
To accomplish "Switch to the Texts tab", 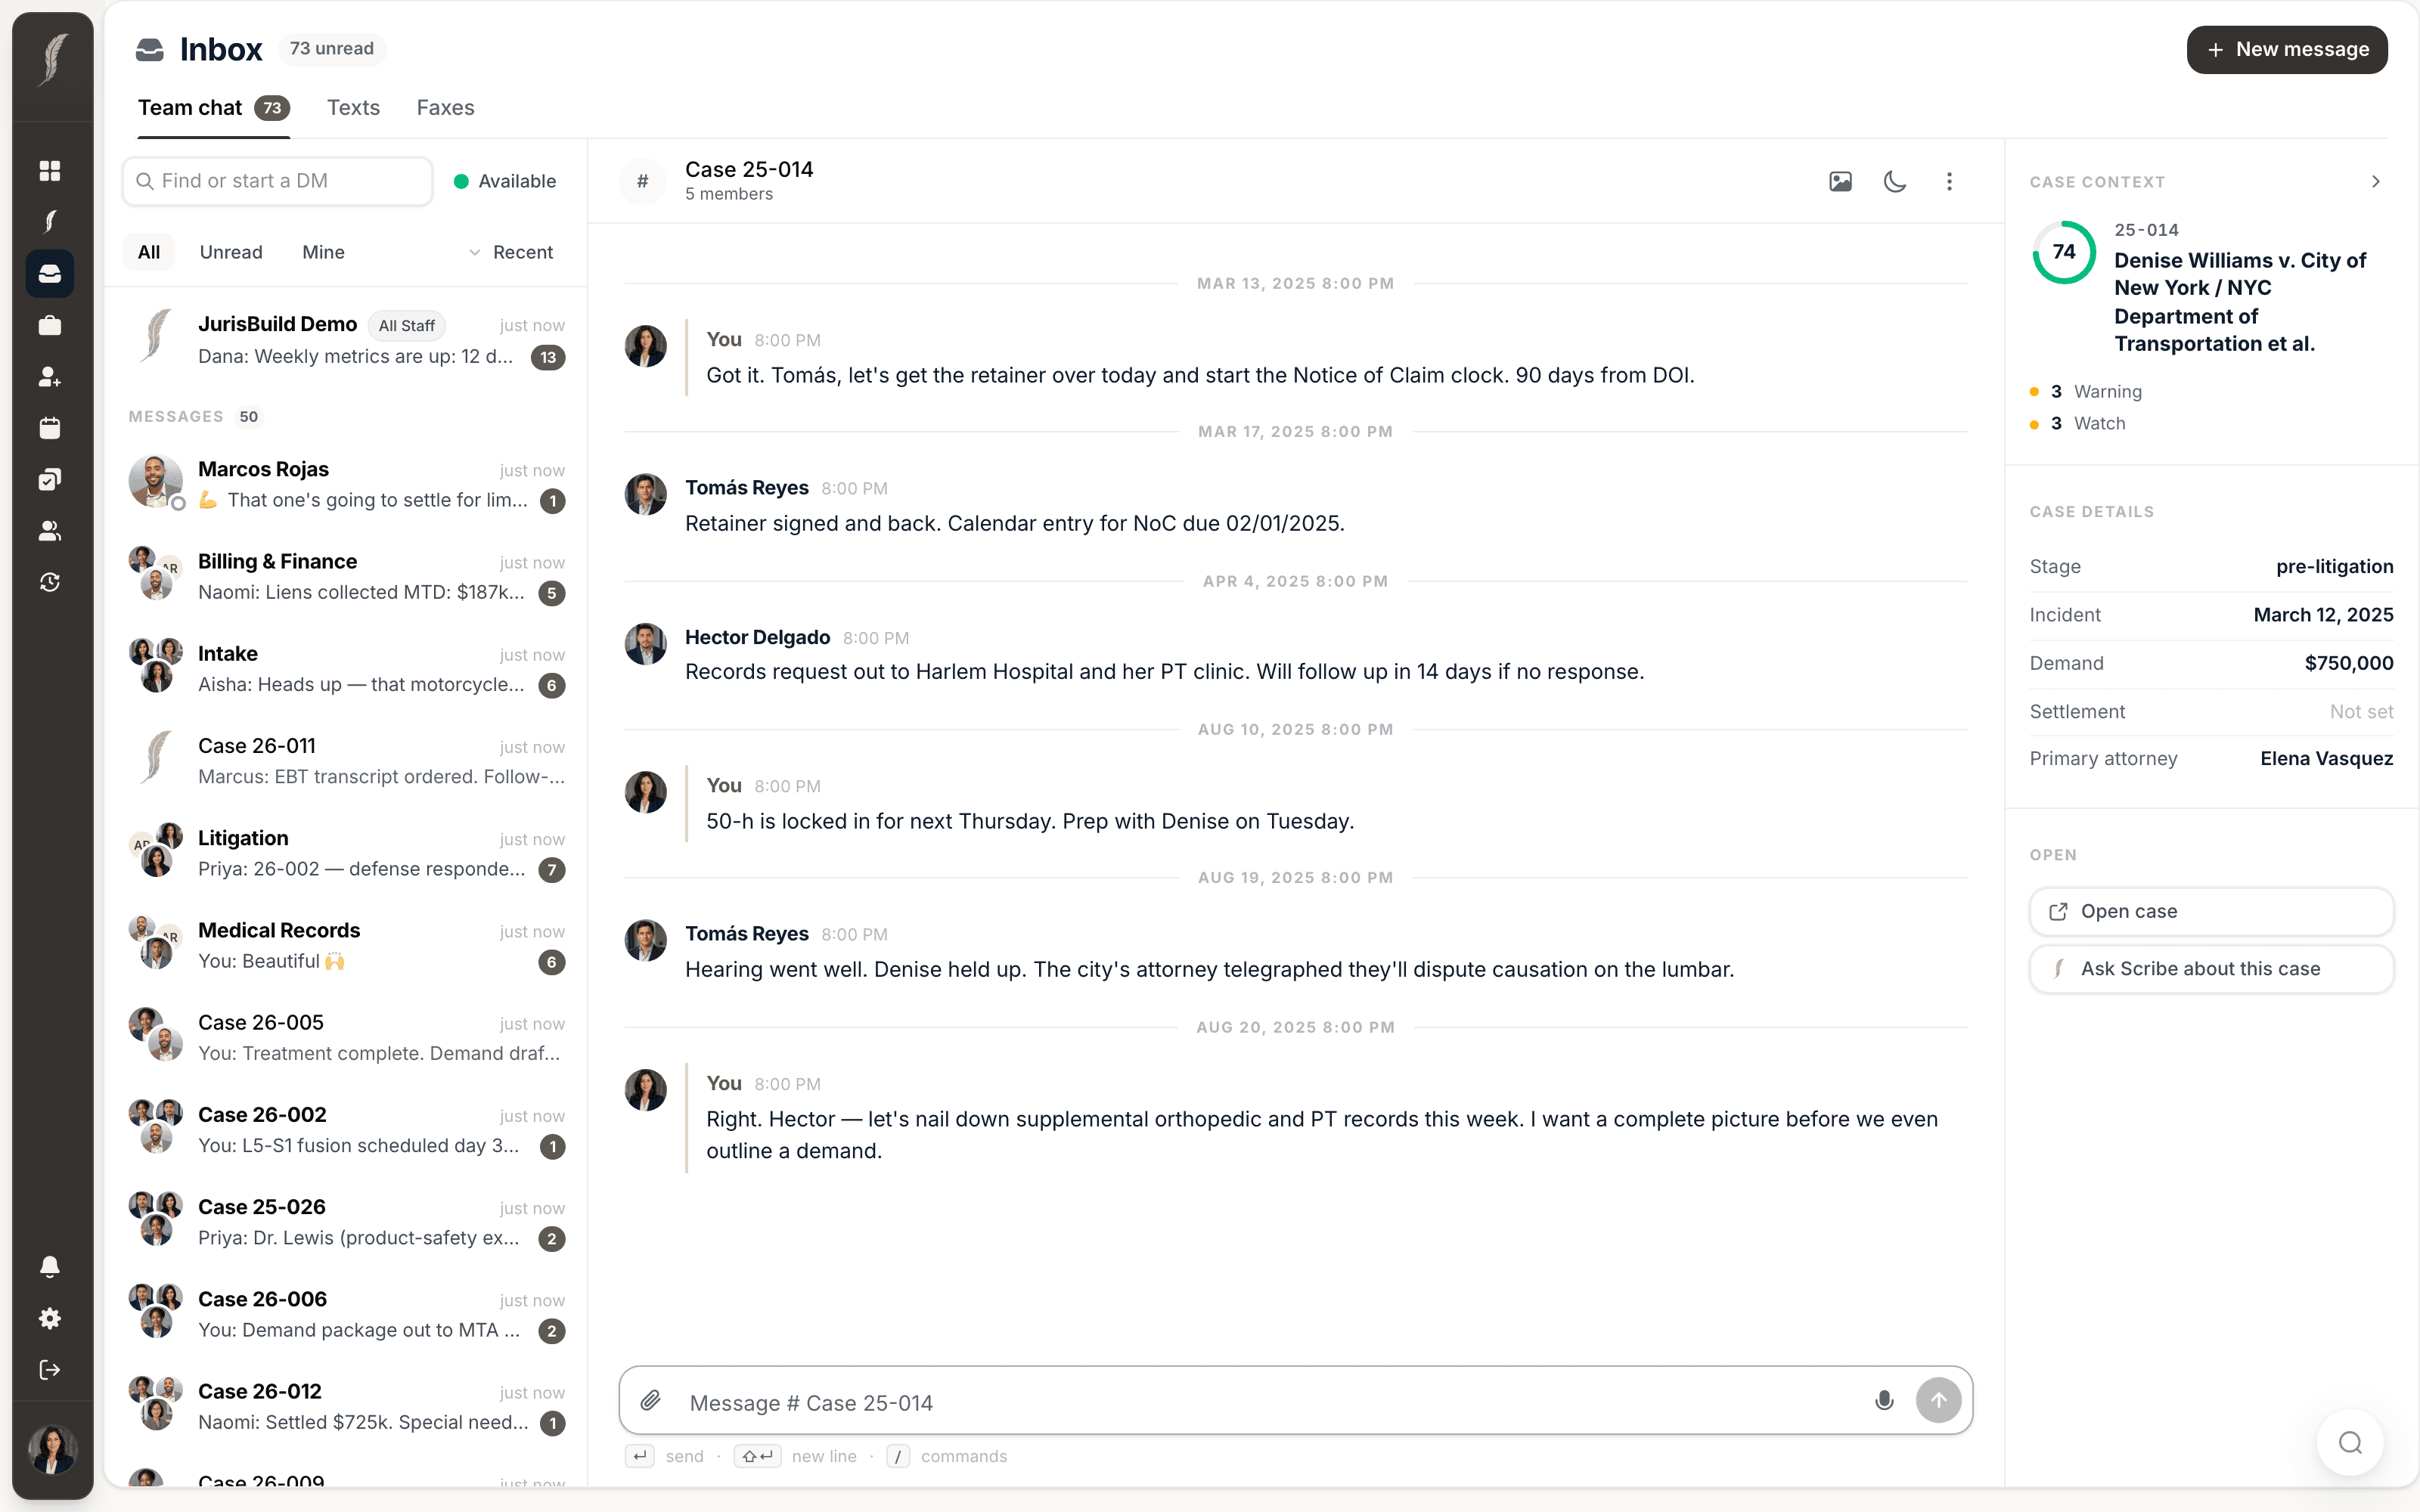I will click(353, 108).
